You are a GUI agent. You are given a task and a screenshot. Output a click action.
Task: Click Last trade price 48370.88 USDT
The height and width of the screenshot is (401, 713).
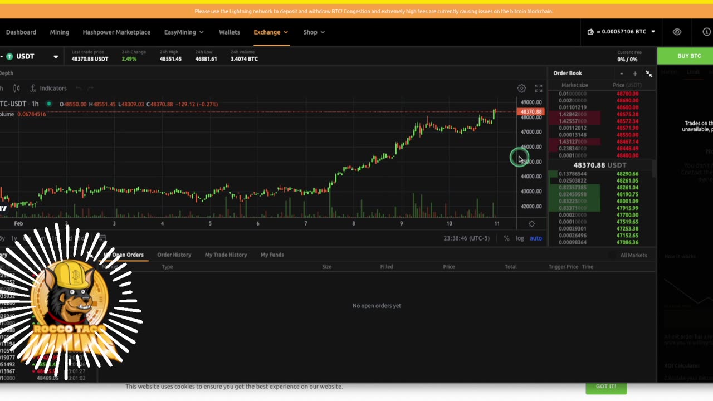click(90, 58)
